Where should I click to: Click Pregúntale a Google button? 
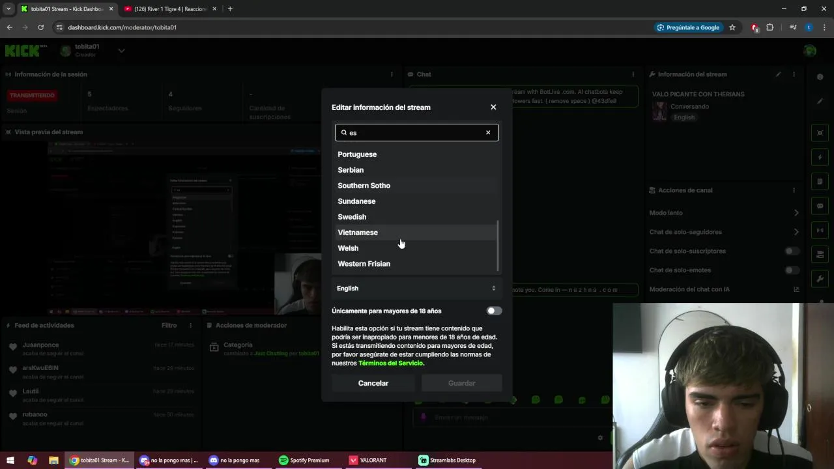(689, 27)
